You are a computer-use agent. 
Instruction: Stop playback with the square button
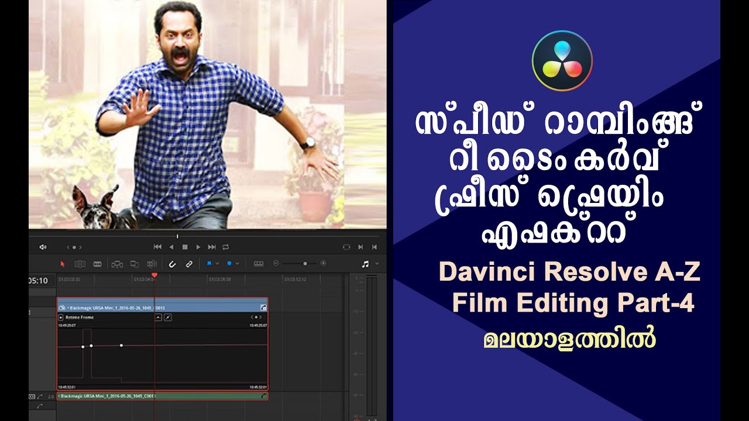[x=185, y=247]
